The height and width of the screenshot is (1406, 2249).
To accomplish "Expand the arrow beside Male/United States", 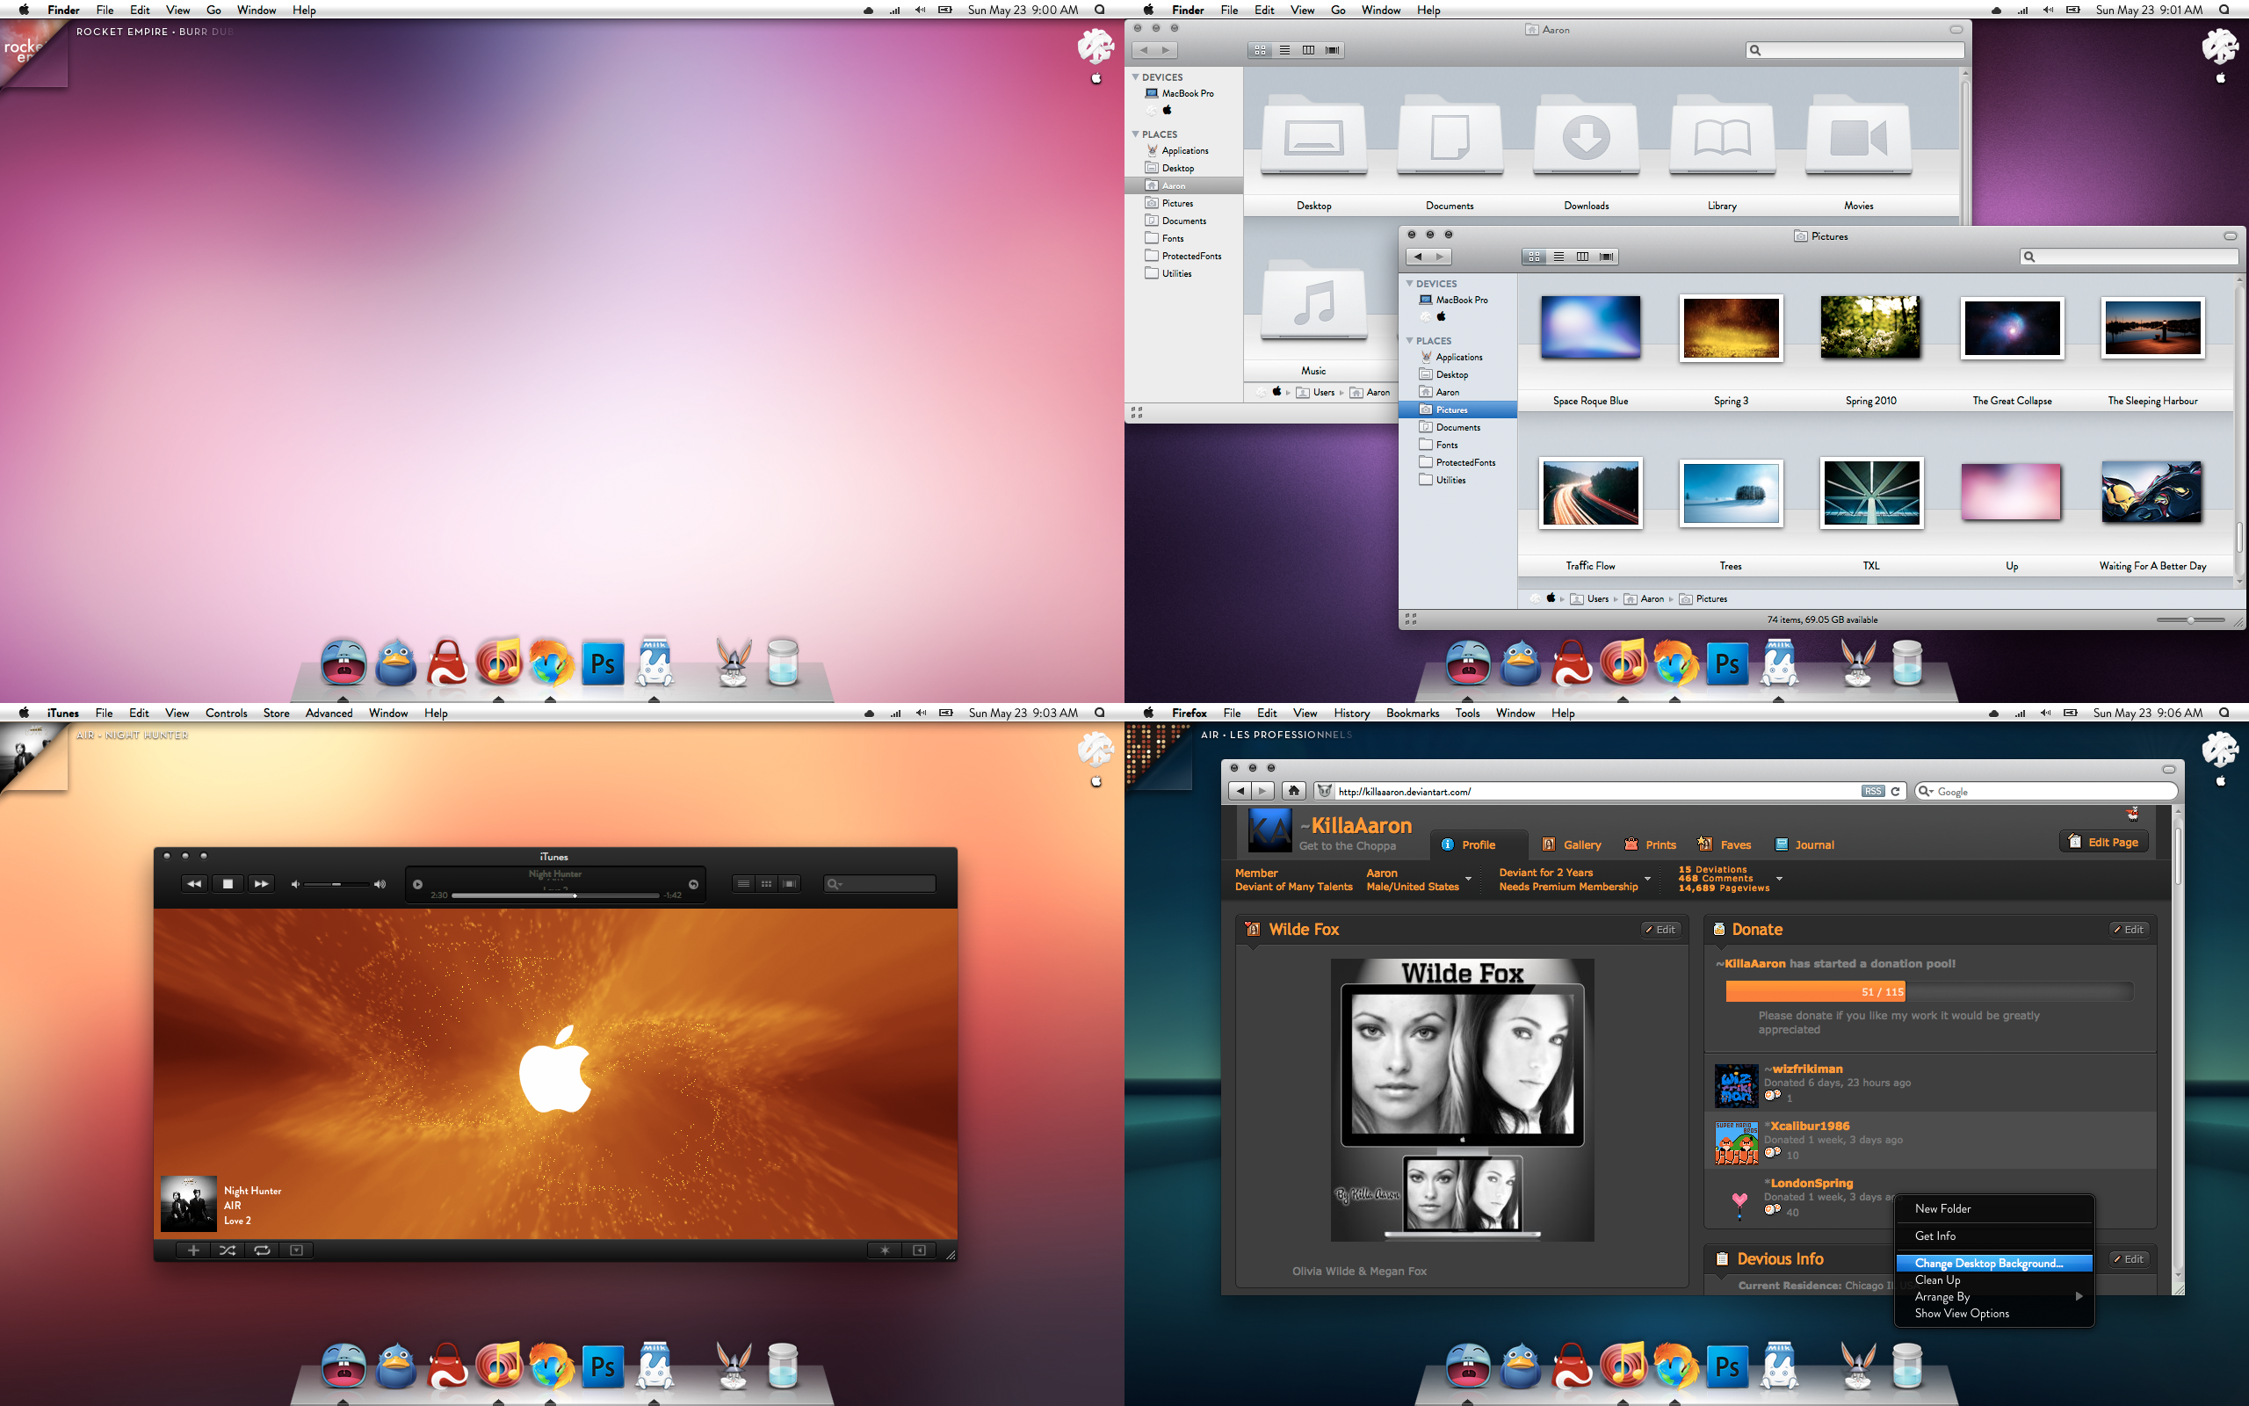I will 1468,879.
